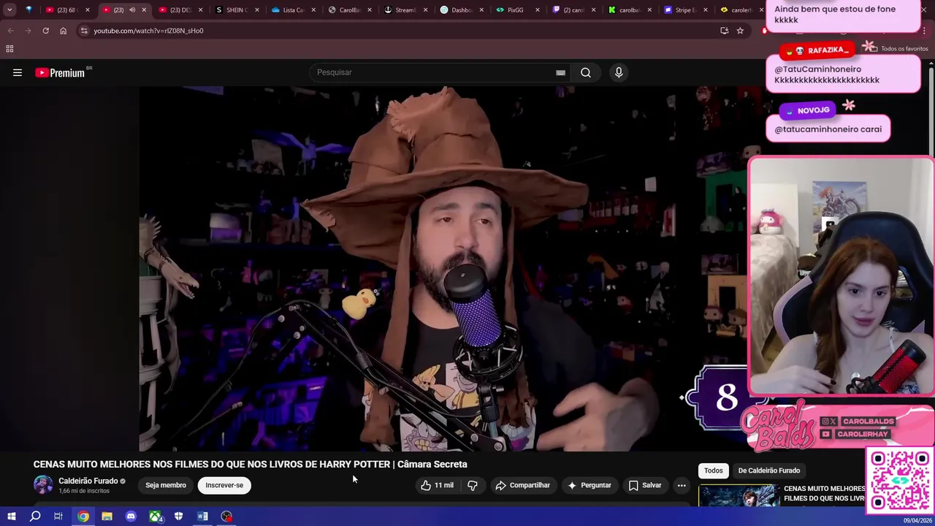Save video with Salvar button

645,485
